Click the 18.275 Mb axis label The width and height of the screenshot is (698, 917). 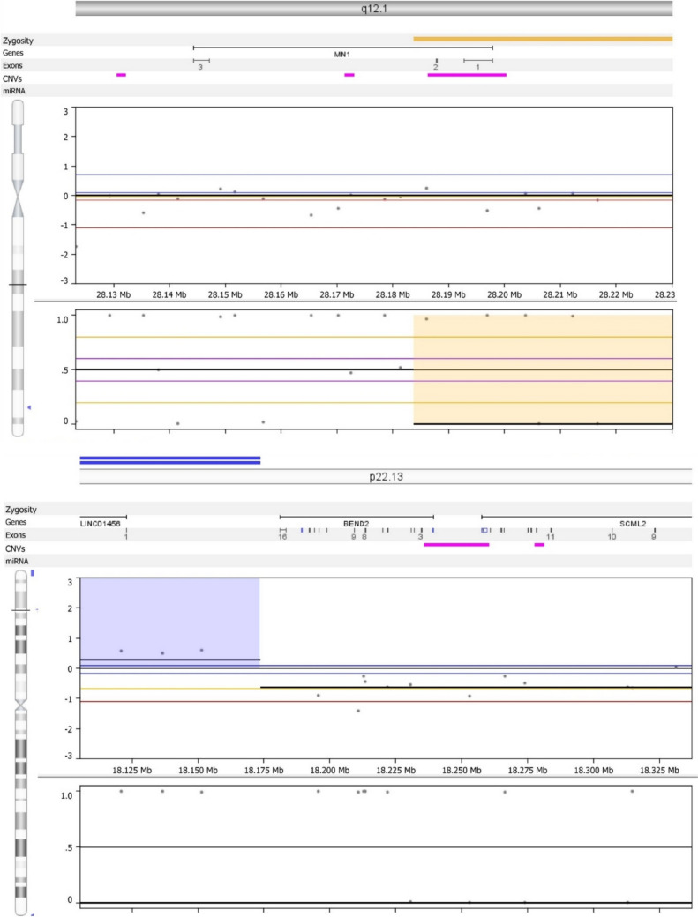pyautogui.click(x=528, y=771)
